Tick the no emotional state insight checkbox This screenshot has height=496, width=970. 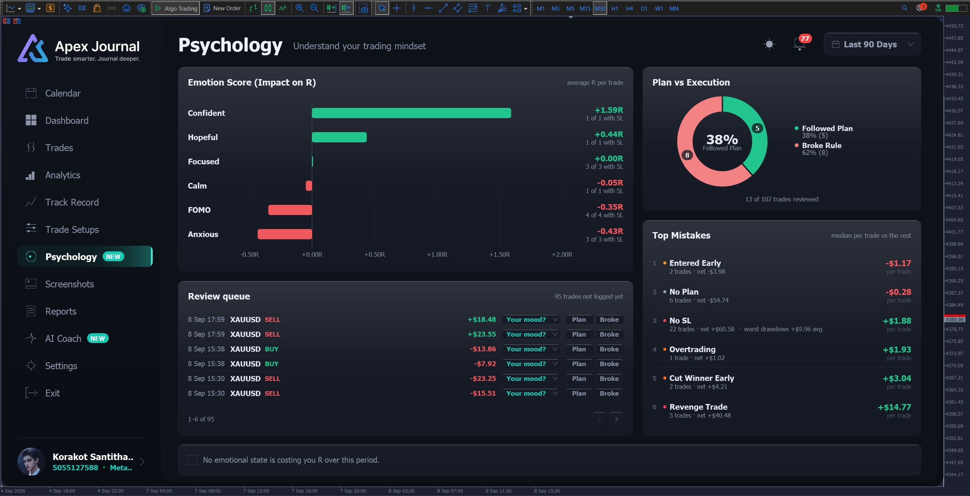coord(192,460)
